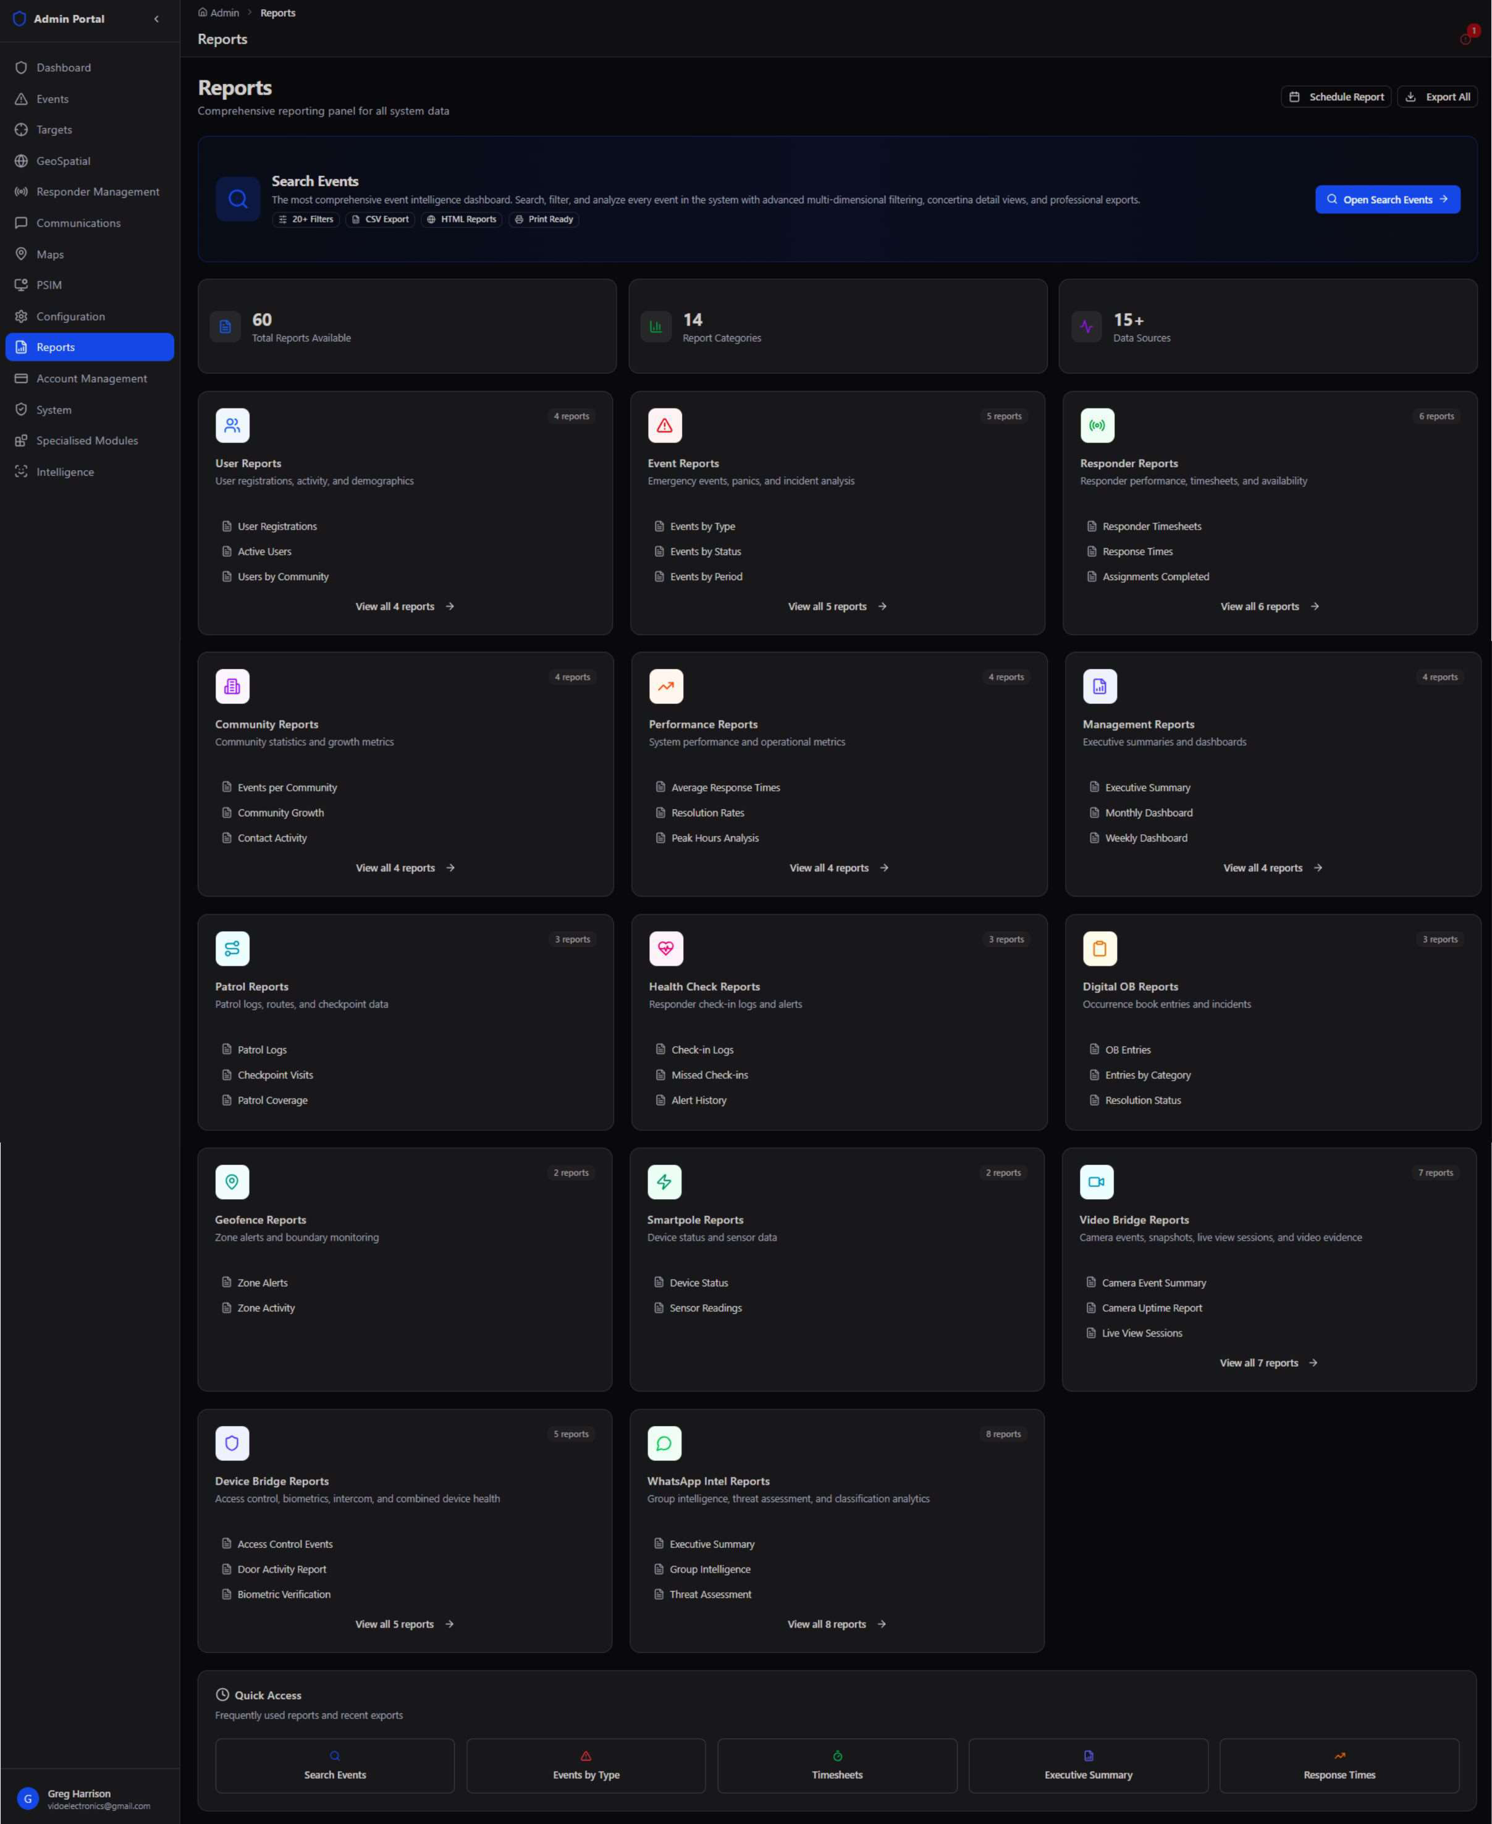The width and height of the screenshot is (1492, 1824).
Task: Open Dashboard in the sidebar
Action: tap(90, 67)
